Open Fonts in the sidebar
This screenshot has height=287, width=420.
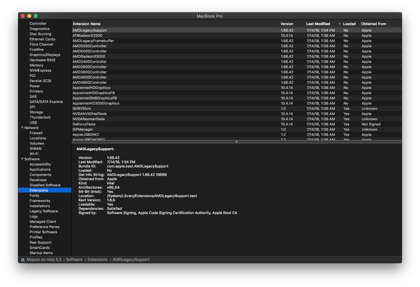34,195
